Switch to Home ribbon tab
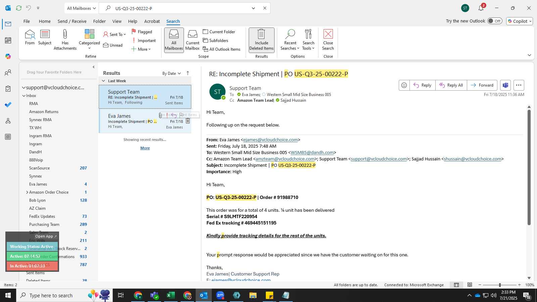 45,21
